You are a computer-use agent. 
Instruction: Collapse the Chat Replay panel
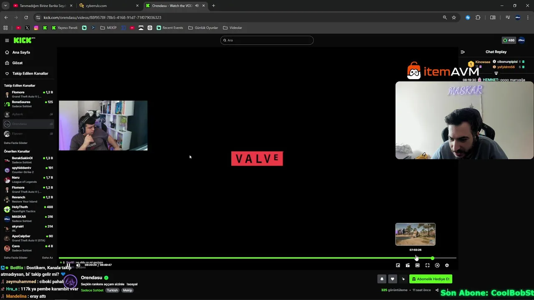[463, 52]
